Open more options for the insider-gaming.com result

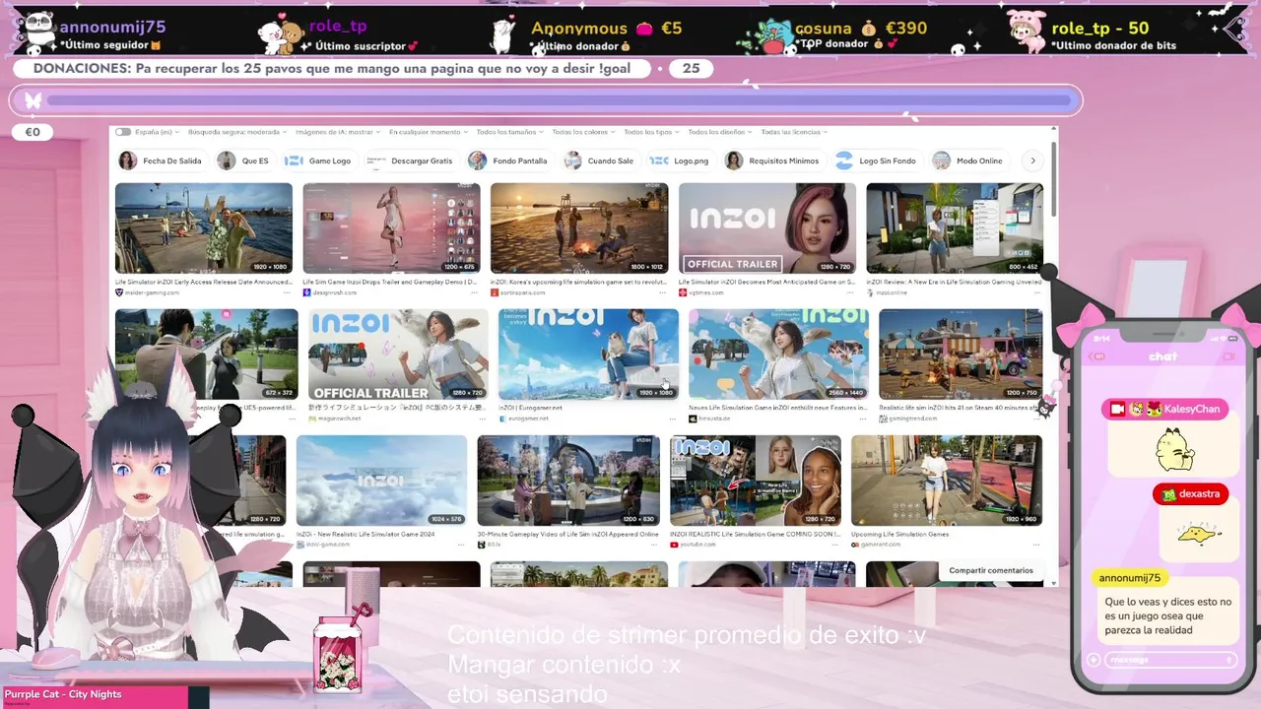287,292
